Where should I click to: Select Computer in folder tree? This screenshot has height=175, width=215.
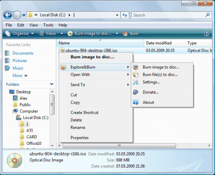(29, 111)
